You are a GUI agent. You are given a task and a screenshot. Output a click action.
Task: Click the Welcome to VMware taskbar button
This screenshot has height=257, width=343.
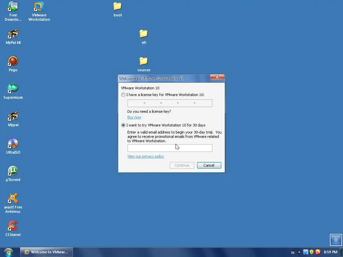tap(47, 252)
